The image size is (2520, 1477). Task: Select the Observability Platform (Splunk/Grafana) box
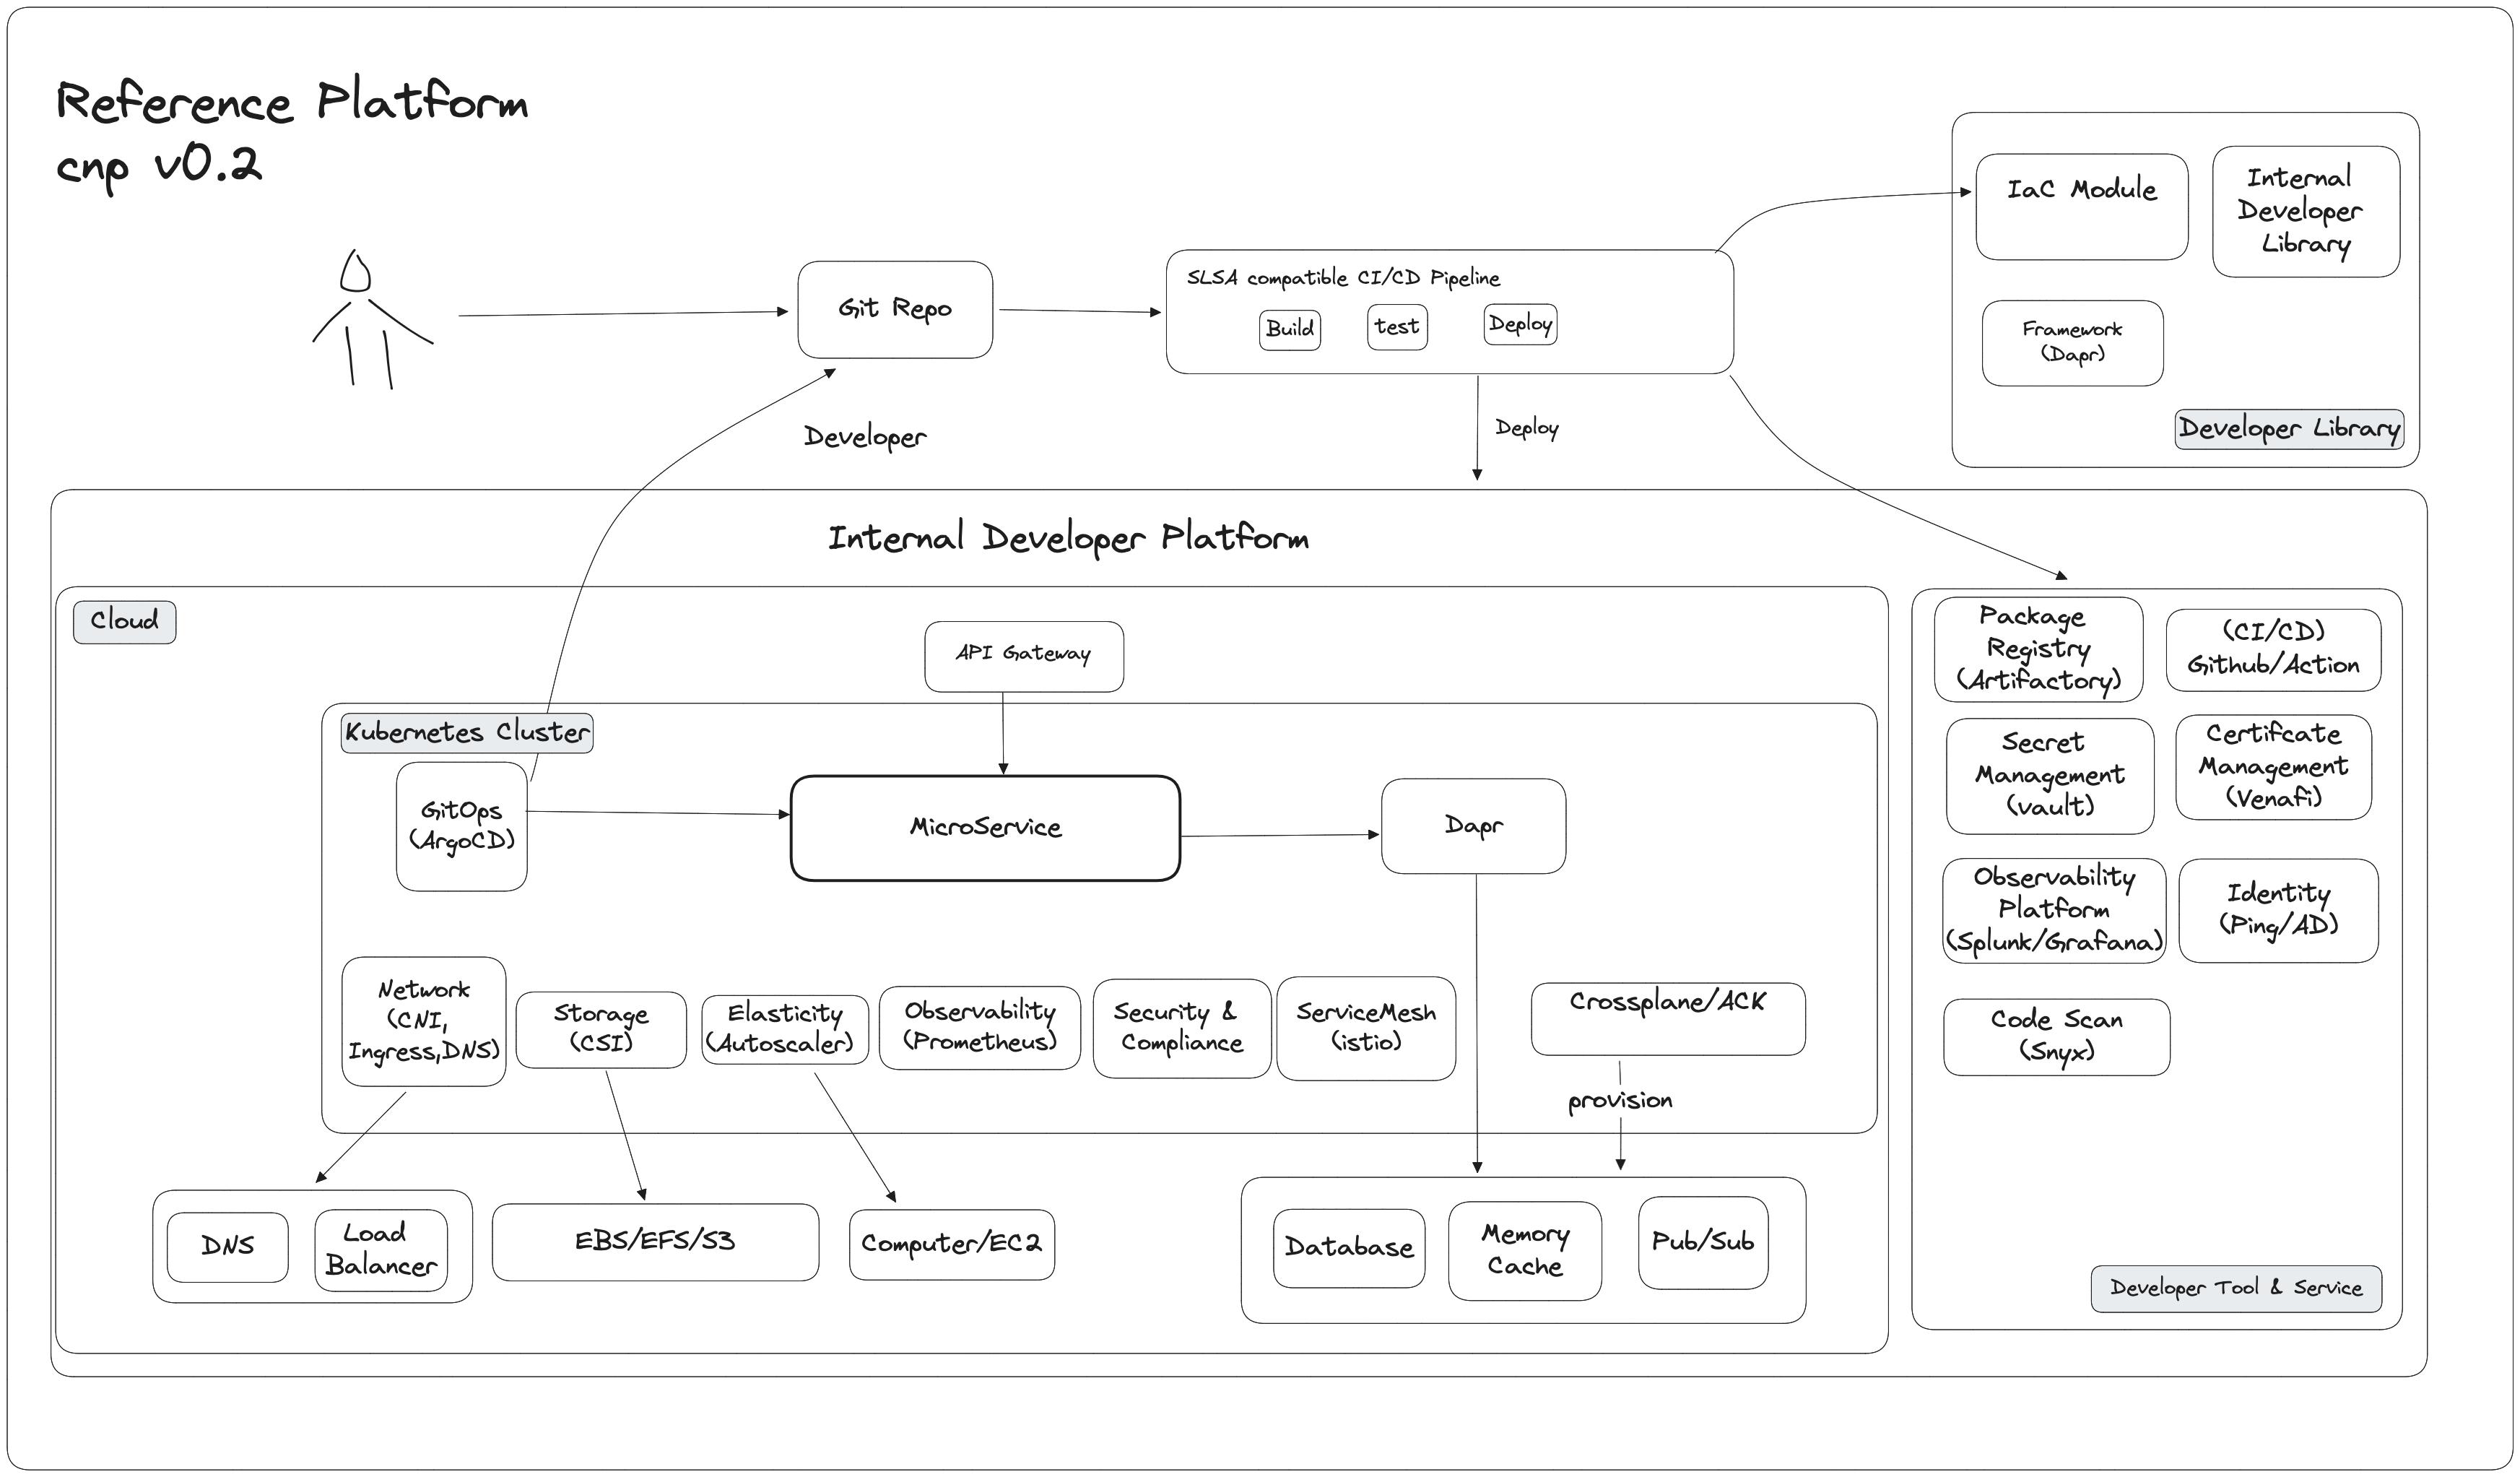(2054, 911)
